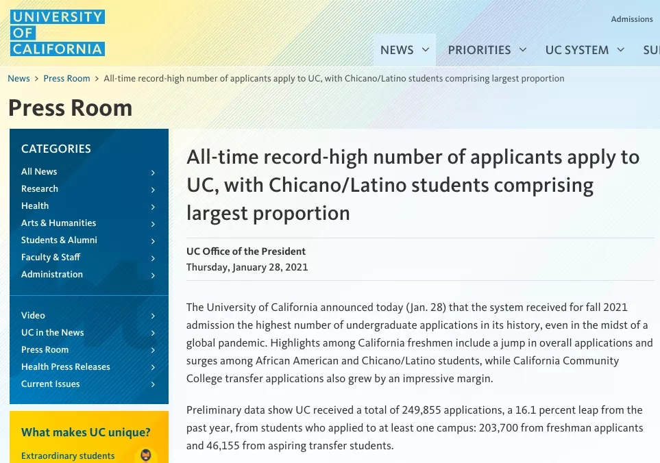Go to News in the breadcrumb
660x463 pixels.
pyautogui.click(x=19, y=79)
